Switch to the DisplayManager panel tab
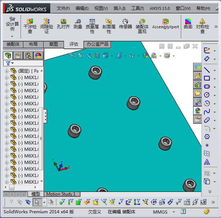Image resolution: width=221 pixels, height=218 pixels. point(38,55)
